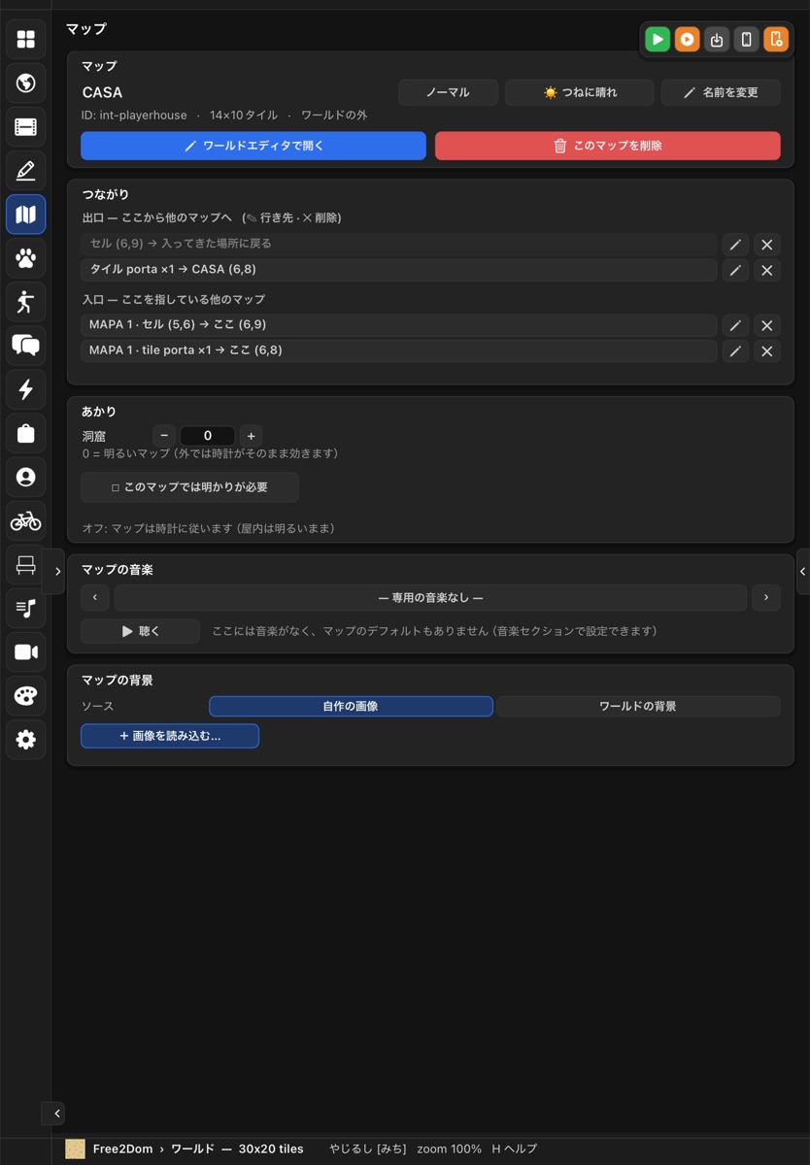Go to previous map music track
The height and width of the screenshot is (1165, 810).
(x=94, y=598)
